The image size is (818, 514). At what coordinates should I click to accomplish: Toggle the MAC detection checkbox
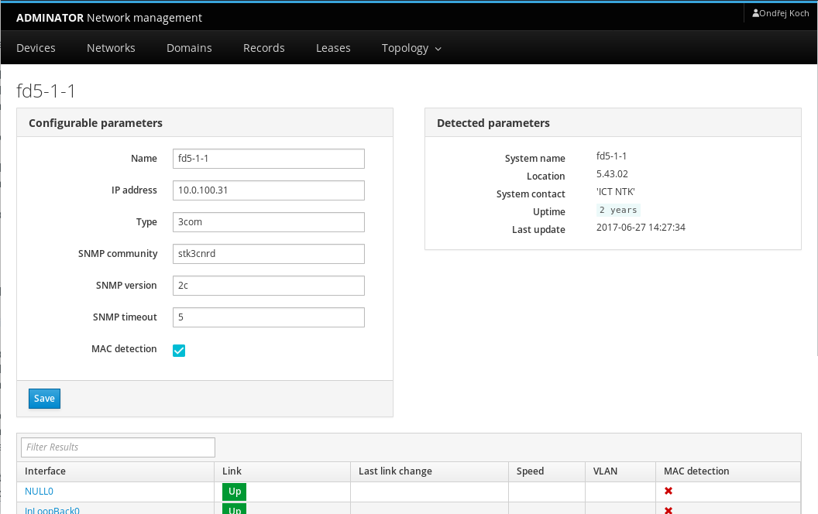[x=179, y=351]
